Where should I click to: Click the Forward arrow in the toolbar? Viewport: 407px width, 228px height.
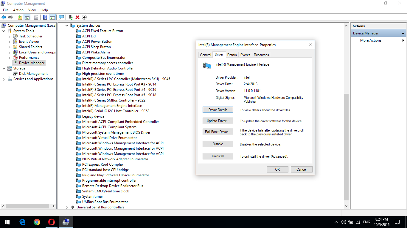11,18
